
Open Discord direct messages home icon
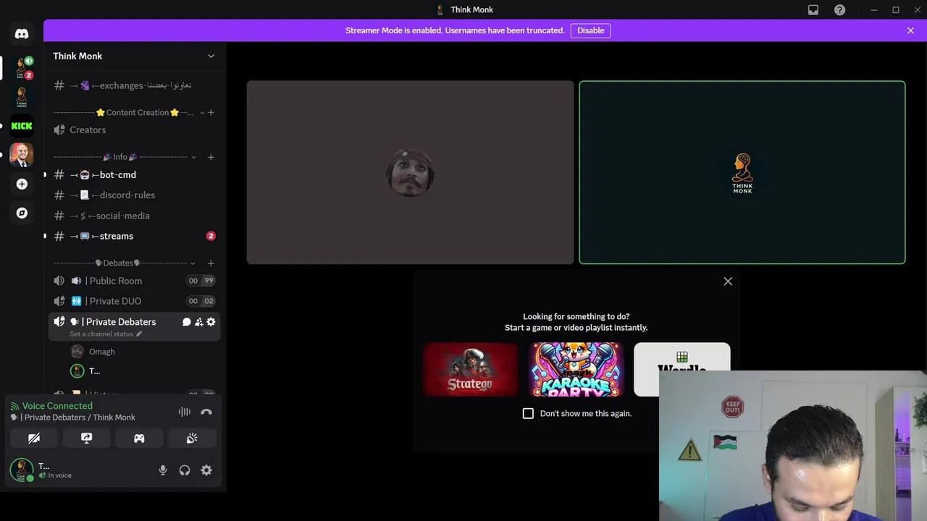[22, 34]
